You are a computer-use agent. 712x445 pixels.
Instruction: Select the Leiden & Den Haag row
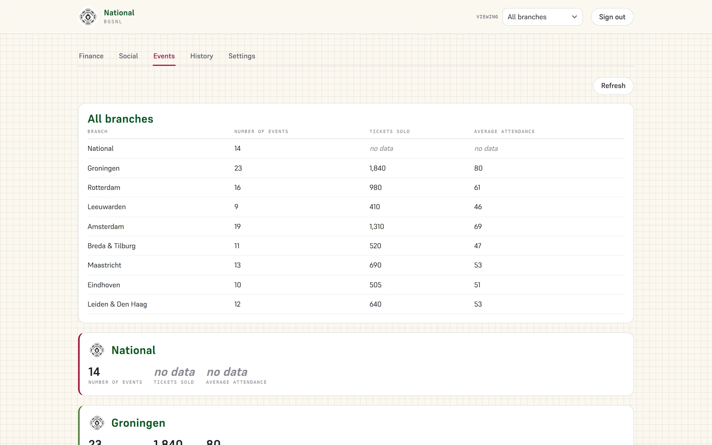[x=356, y=304]
